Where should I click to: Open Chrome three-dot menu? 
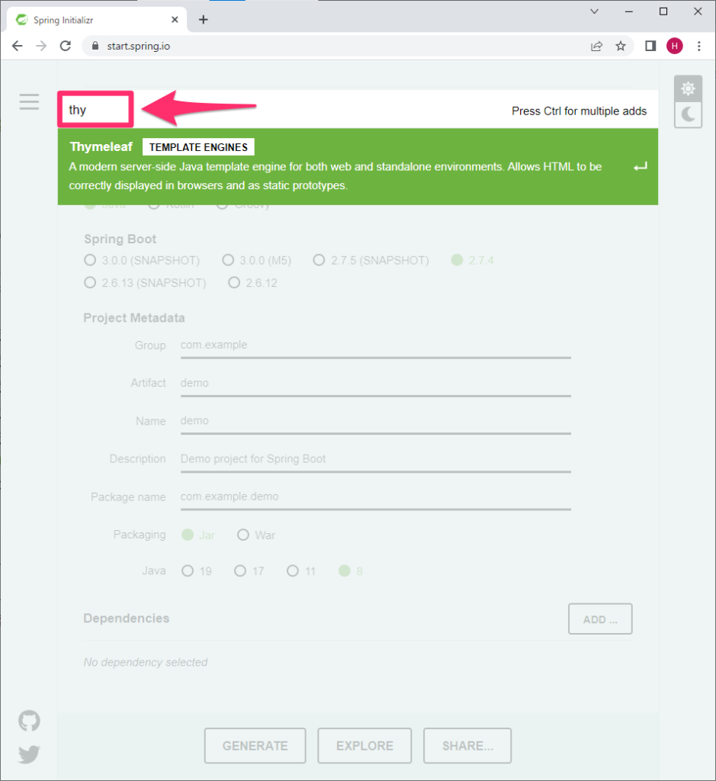pos(699,46)
